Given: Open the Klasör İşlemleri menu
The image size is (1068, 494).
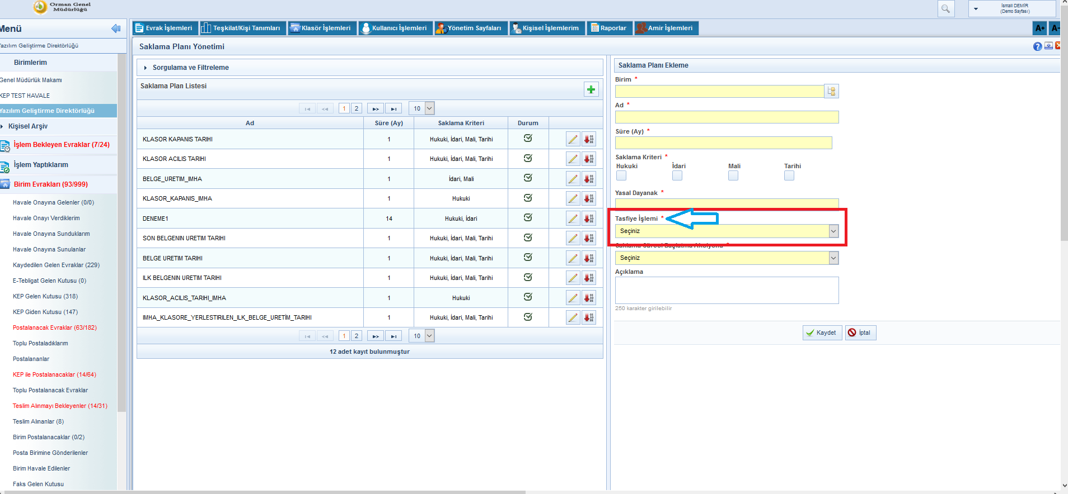Looking at the screenshot, I should (322, 28).
